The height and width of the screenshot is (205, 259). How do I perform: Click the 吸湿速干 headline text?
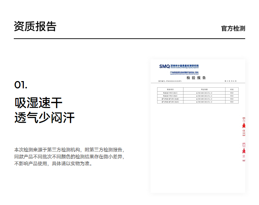click(x=38, y=102)
